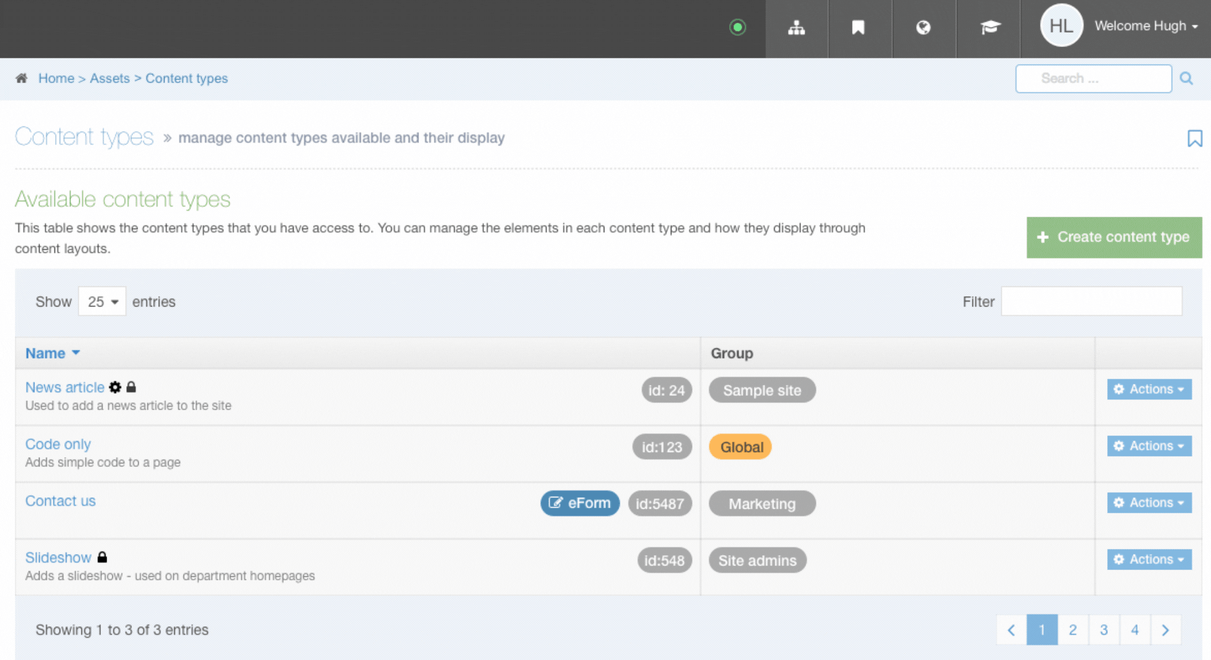The height and width of the screenshot is (660, 1211).
Task: Expand the Welcome Hugh user menu
Action: [x=1146, y=26]
